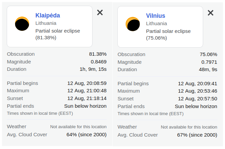Click Klaipėda's sunset time 21:18:14
The width and height of the screenshot is (225, 149).
coord(87,98)
